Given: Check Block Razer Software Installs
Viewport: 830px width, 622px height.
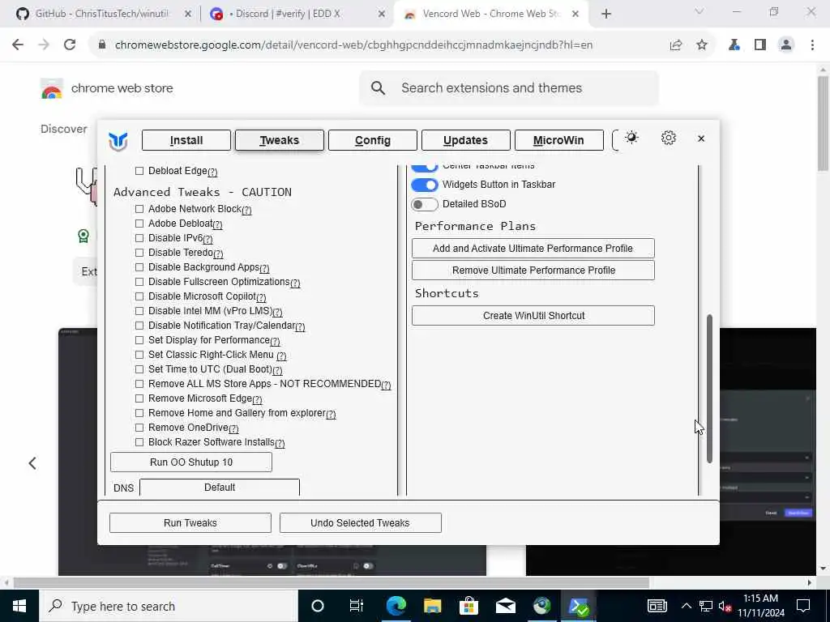Looking at the screenshot, I should click(x=139, y=442).
